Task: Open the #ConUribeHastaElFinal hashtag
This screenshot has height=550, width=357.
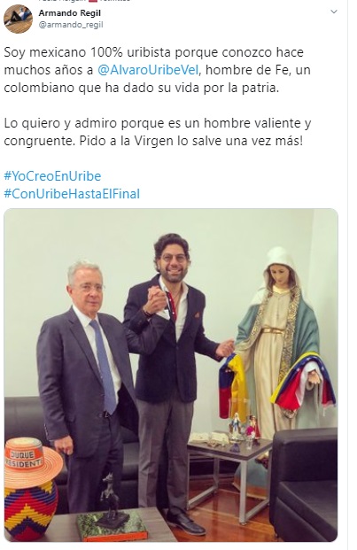Action: [x=72, y=194]
